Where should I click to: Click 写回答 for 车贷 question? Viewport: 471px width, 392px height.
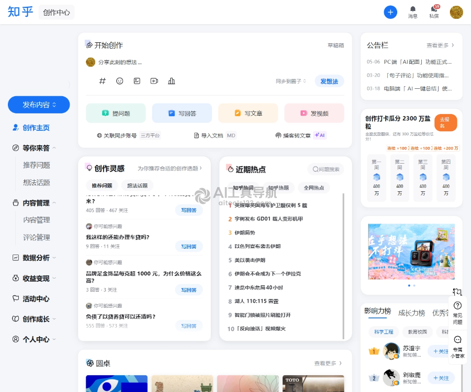click(x=189, y=246)
